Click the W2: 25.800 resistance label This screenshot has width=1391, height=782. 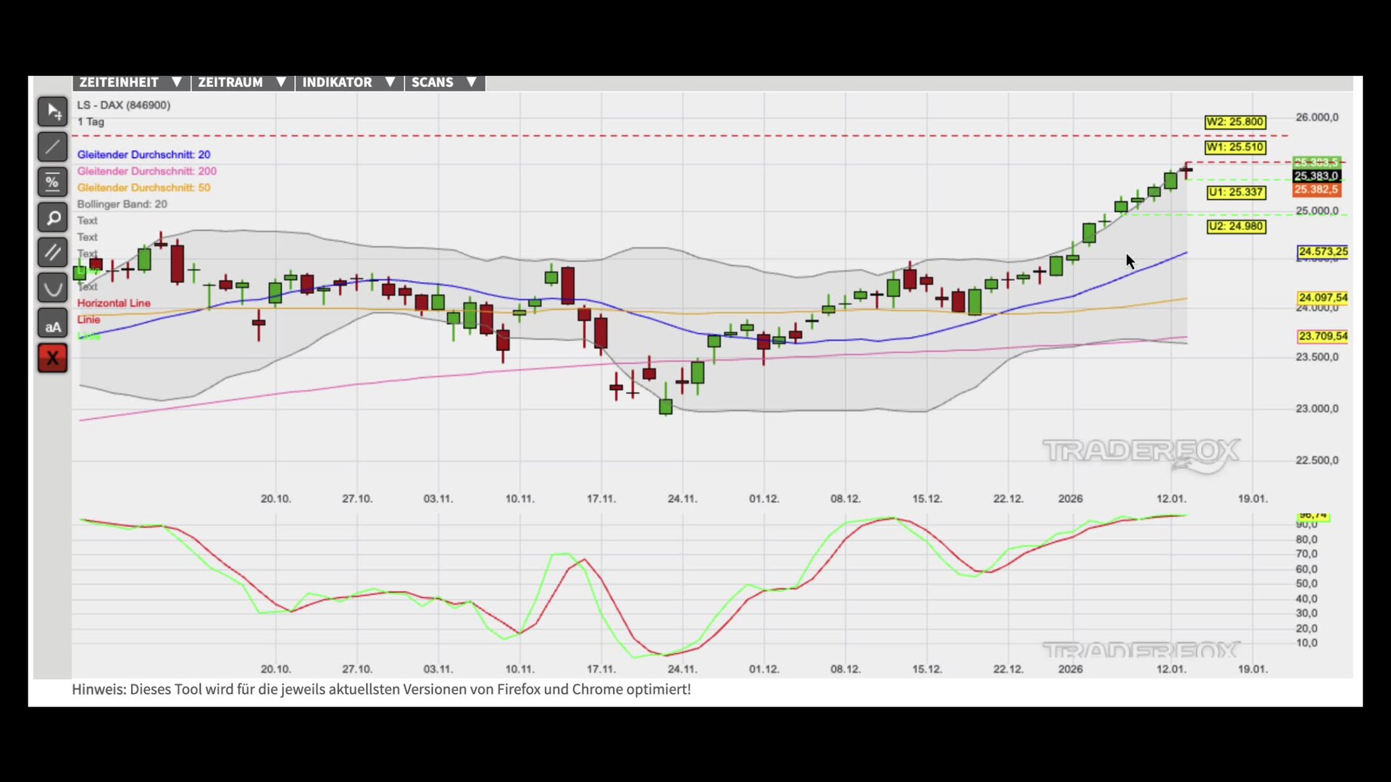click(1235, 122)
